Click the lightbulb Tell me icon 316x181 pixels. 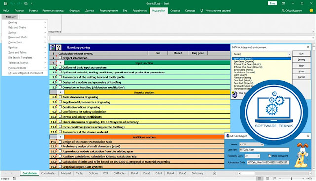[x=202, y=11]
